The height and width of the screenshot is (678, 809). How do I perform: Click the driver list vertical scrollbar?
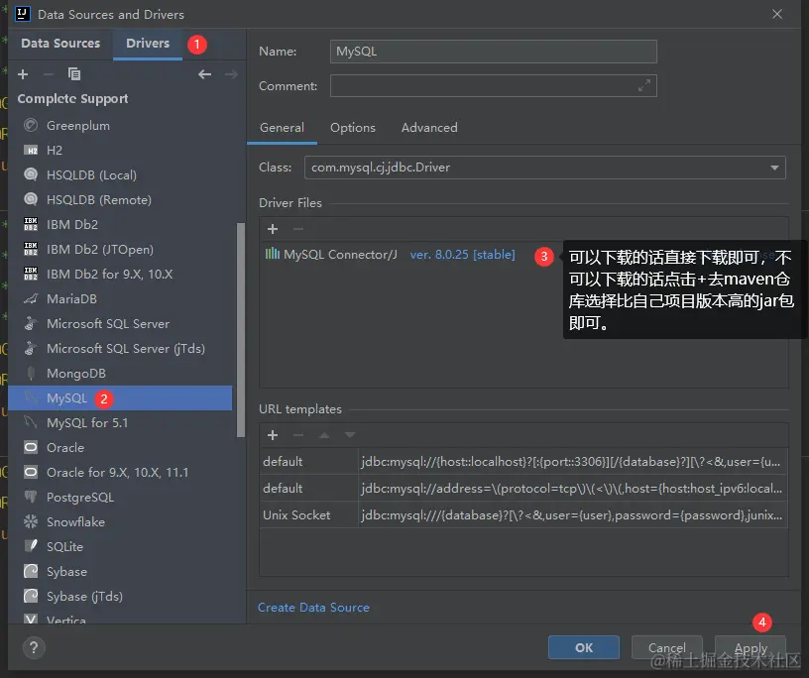coord(241,330)
